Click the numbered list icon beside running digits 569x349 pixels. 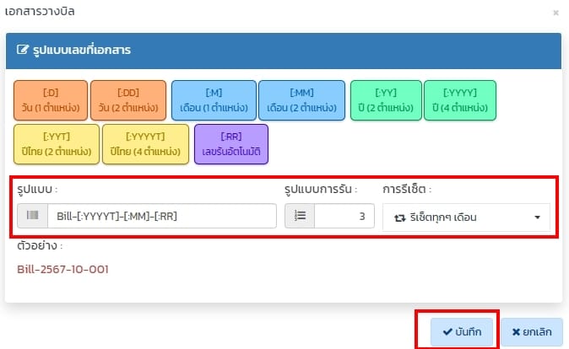tap(300, 217)
